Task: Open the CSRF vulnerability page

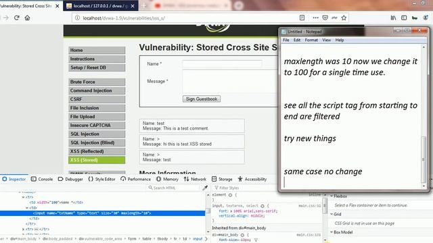Action: 97,99
